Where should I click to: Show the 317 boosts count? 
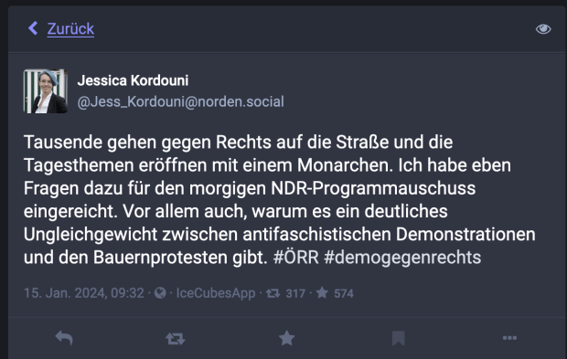(295, 293)
